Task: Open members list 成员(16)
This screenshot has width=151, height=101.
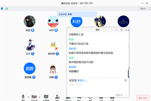Action: (x=68, y=99)
